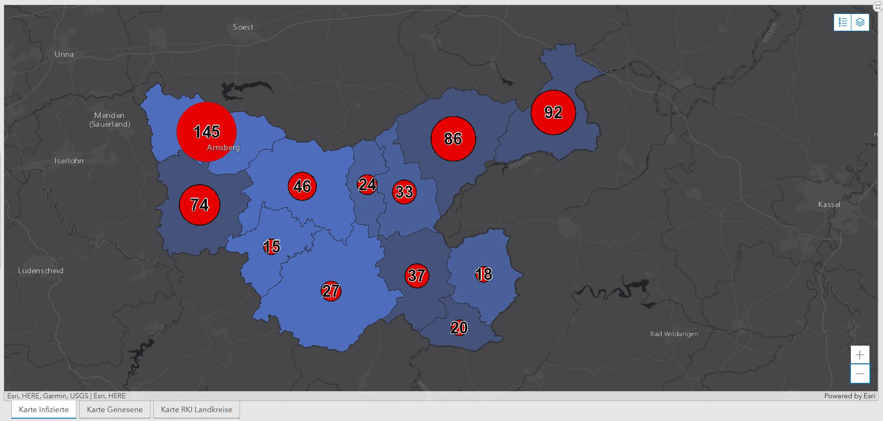The width and height of the screenshot is (883, 421).
Task: Open the map legend panel
Action: click(x=842, y=22)
